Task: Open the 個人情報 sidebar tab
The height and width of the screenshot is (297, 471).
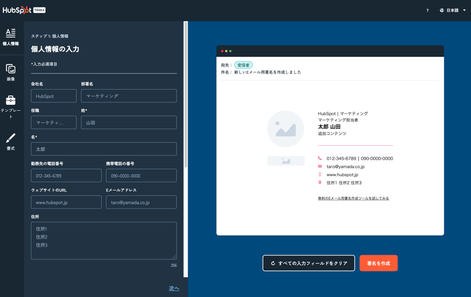Action: 11,37
